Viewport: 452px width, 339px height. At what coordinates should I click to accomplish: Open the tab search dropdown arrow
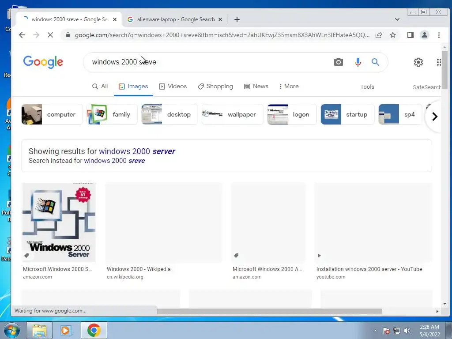point(397,19)
